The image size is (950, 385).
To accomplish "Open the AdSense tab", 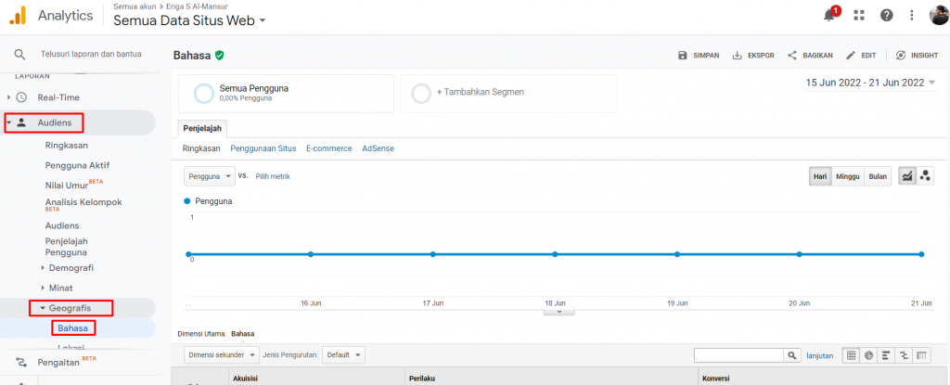I will [x=378, y=148].
